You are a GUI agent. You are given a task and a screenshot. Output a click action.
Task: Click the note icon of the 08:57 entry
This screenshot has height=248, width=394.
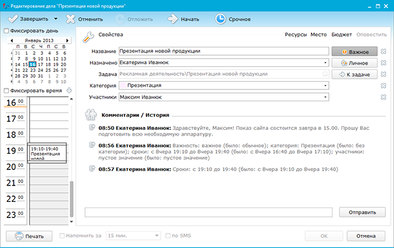click(92, 169)
